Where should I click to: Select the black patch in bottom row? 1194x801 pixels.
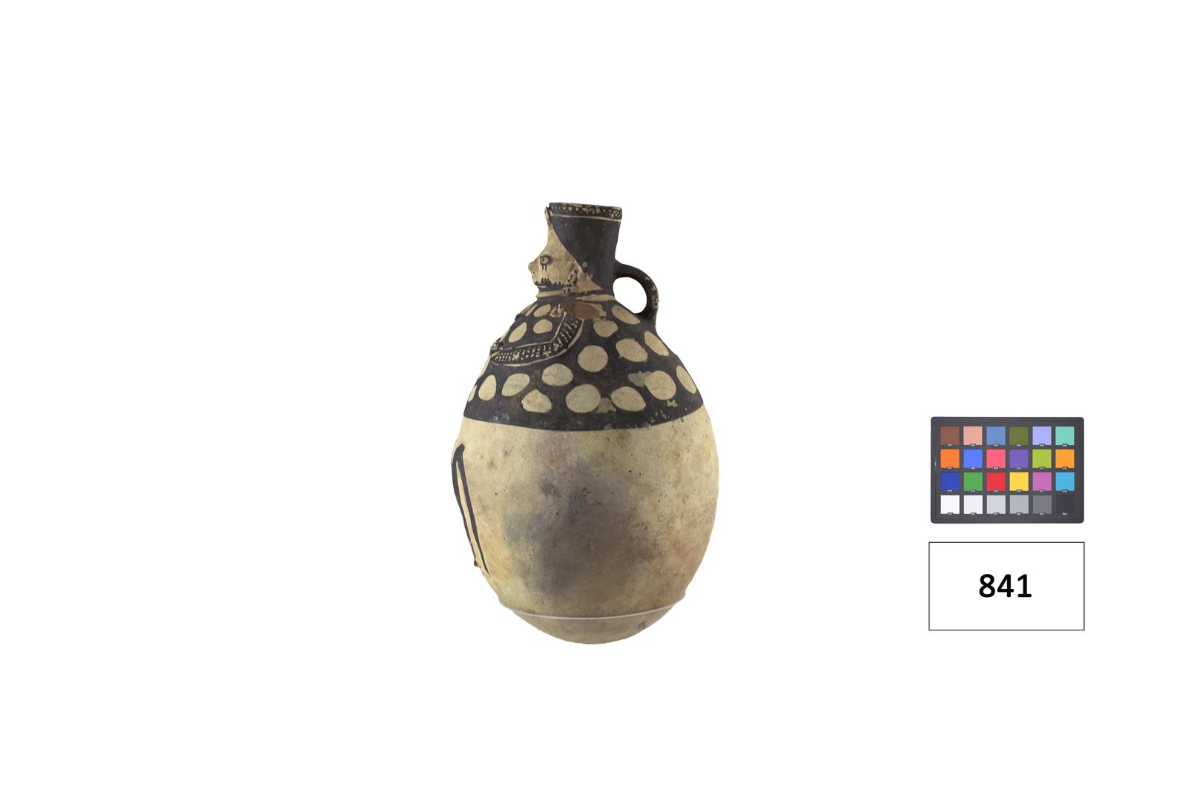click(1064, 504)
